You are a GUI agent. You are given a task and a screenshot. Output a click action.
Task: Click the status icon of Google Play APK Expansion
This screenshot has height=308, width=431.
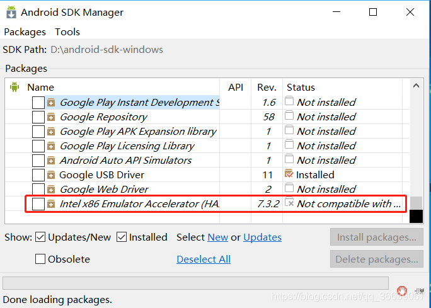289,130
